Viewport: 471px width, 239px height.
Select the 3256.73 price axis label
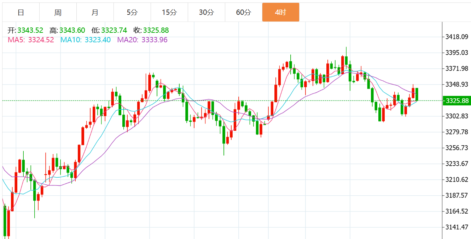pyautogui.click(x=457, y=148)
